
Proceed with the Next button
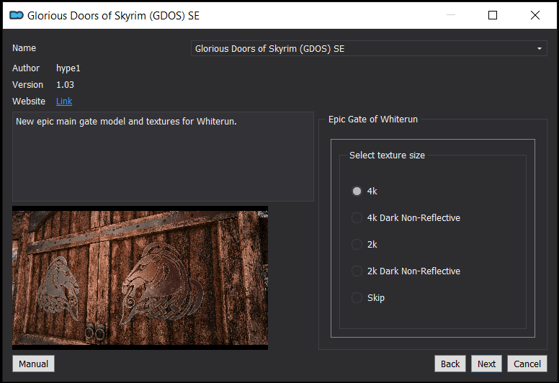click(486, 364)
